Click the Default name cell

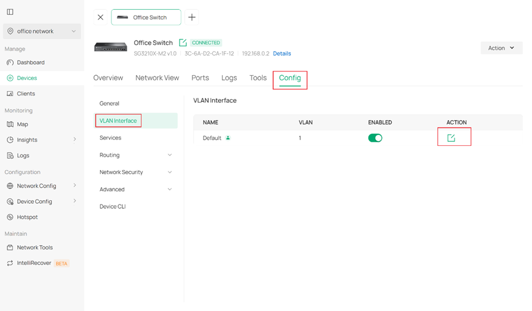tap(212, 138)
